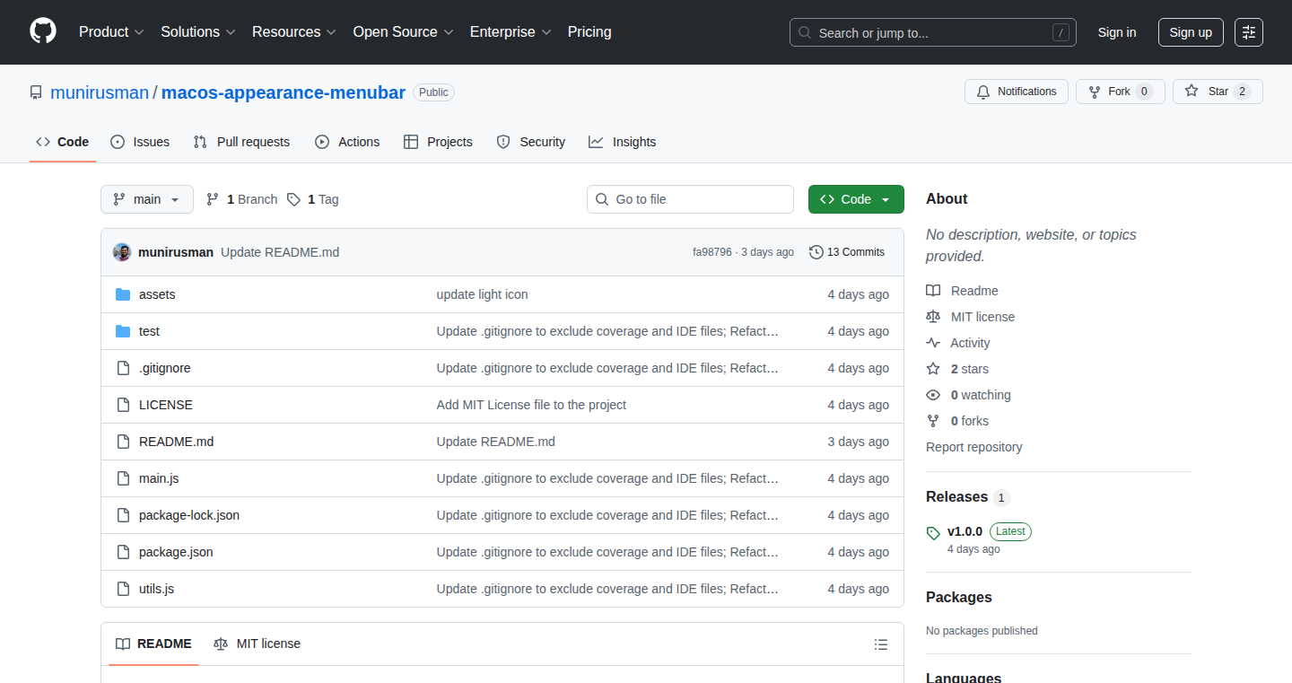Click Notifications bell button

pyautogui.click(x=1017, y=92)
